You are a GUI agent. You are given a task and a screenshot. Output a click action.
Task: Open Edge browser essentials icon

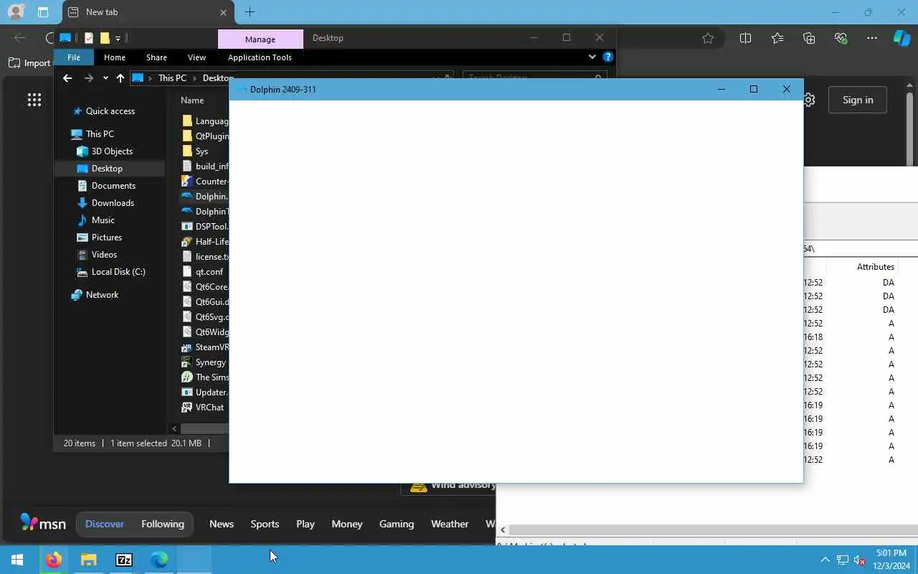tap(841, 38)
